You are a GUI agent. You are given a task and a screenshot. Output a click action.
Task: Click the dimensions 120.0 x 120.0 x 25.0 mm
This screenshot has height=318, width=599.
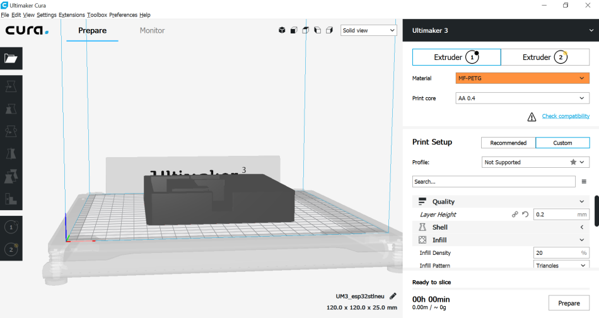pos(362,307)
